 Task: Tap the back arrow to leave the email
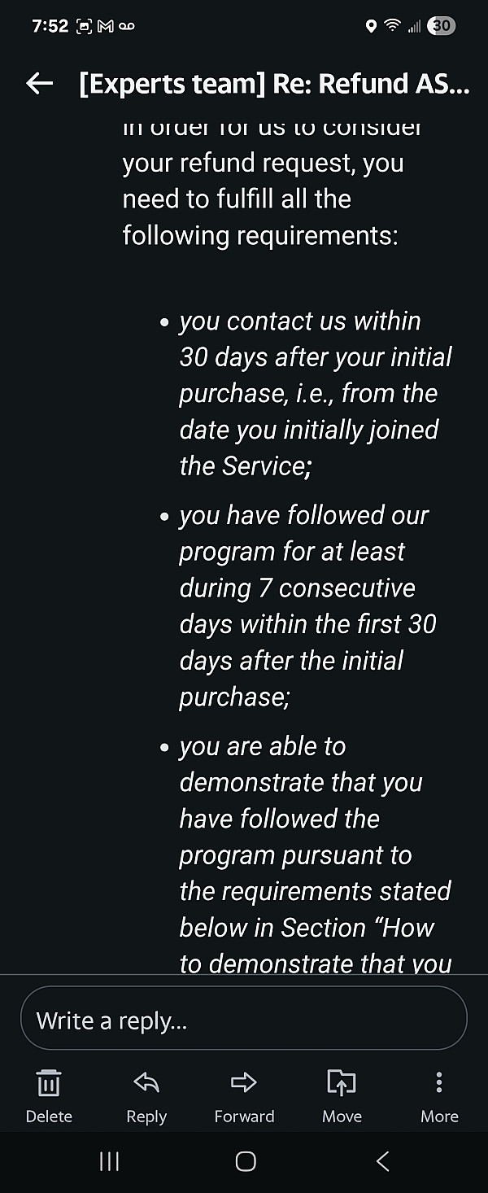point(39,83)
